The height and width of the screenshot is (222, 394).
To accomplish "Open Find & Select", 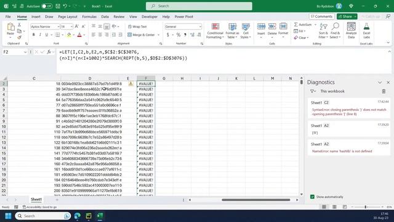I will [x=335, y=31].
